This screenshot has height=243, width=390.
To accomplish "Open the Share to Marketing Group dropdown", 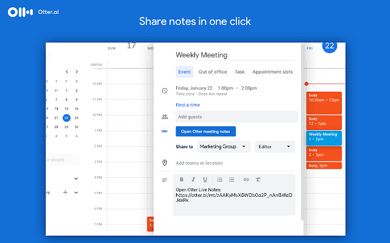I will pyautogui.click(x=224, y=146).
